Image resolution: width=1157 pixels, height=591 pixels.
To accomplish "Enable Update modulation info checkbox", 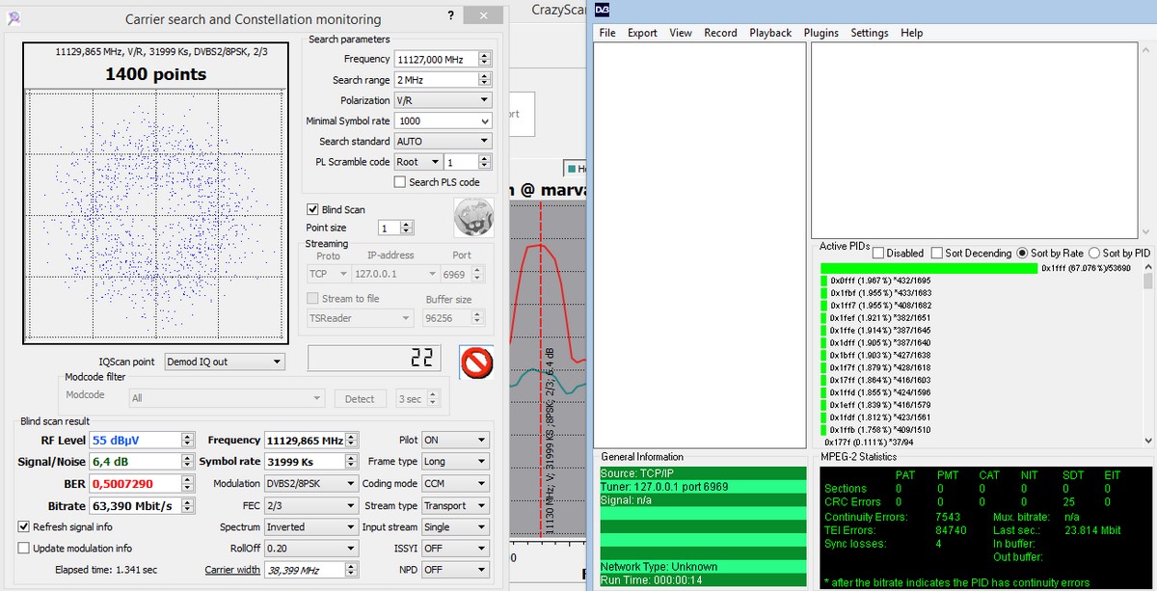I will coord(24,548).
